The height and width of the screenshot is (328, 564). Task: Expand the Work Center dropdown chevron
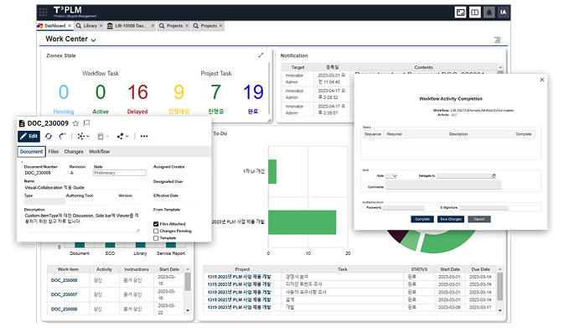pyautogui.click(x=94, y=40)
